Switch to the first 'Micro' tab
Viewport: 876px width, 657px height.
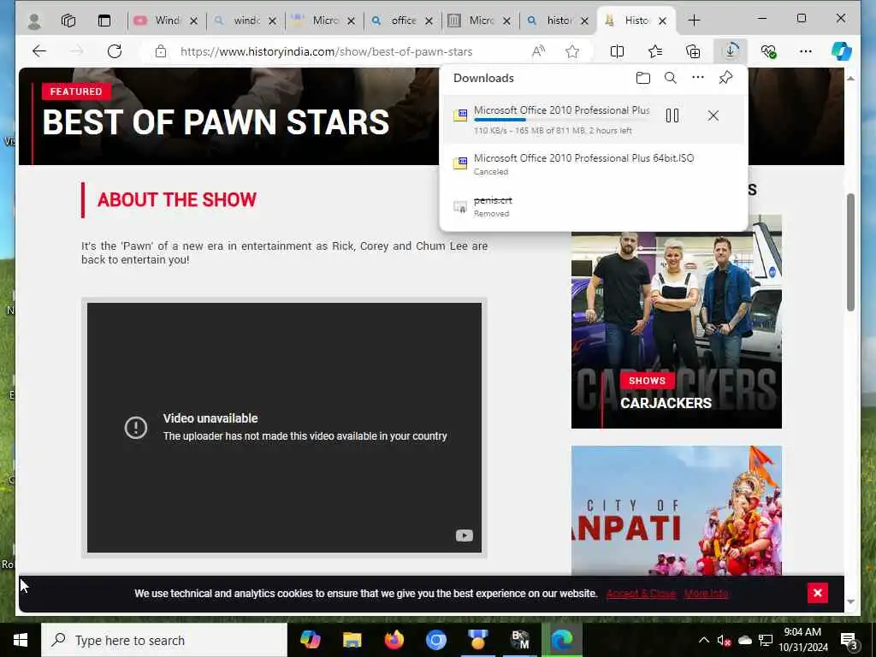click(x=324, y=21)
